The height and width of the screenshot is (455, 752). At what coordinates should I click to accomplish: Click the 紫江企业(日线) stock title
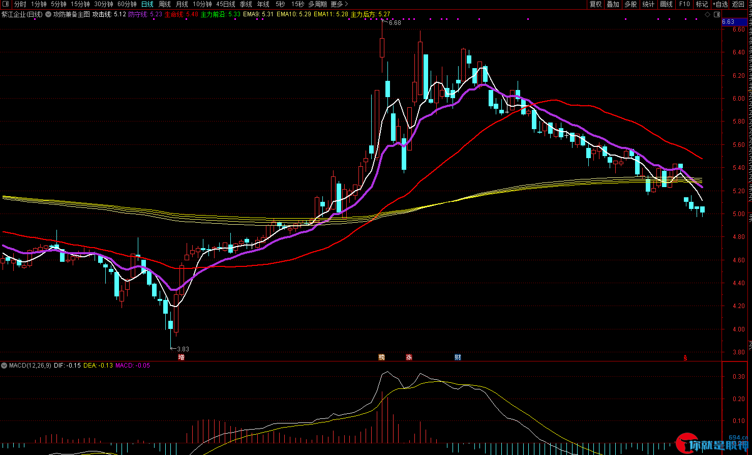(22, 15)
